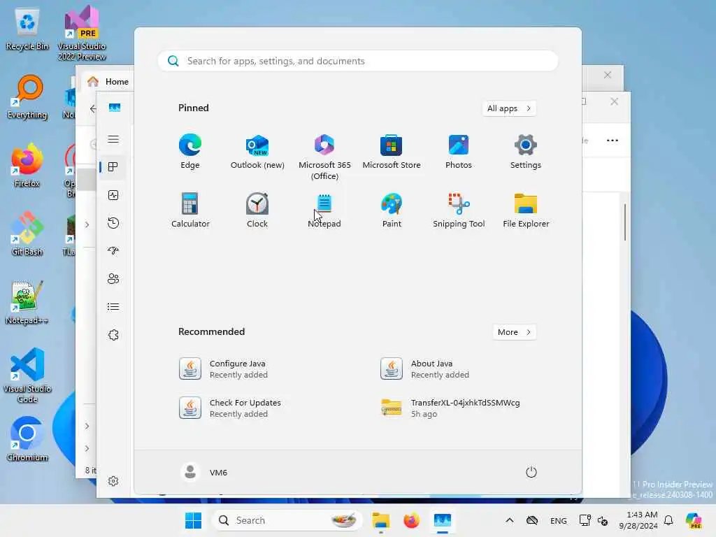Open File Explorer from pinned apps

coord(526,210)
